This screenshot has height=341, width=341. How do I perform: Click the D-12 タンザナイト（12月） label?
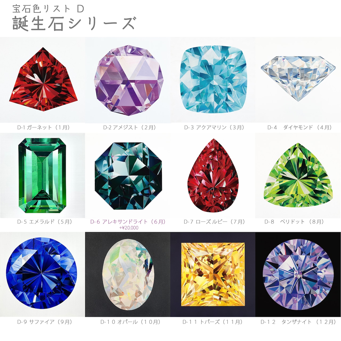coord(298,322)
